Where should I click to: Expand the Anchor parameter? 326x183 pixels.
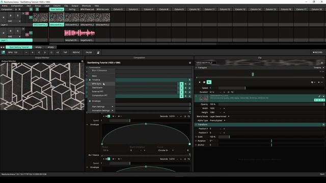point(196,145)
